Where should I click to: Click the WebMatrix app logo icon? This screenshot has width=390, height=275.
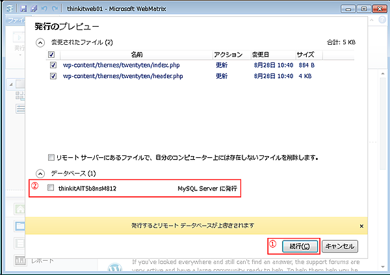point(9,10)
